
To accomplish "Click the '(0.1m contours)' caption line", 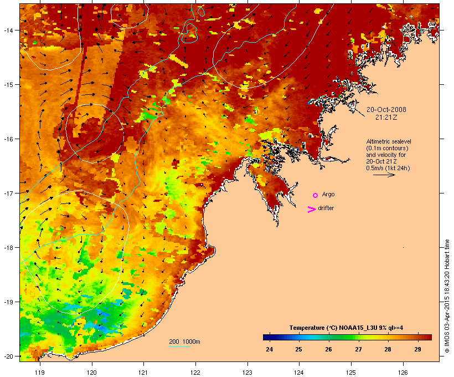I will 388,148.
